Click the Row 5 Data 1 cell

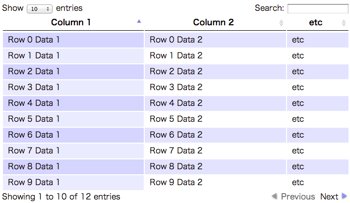tap(34, 119)
